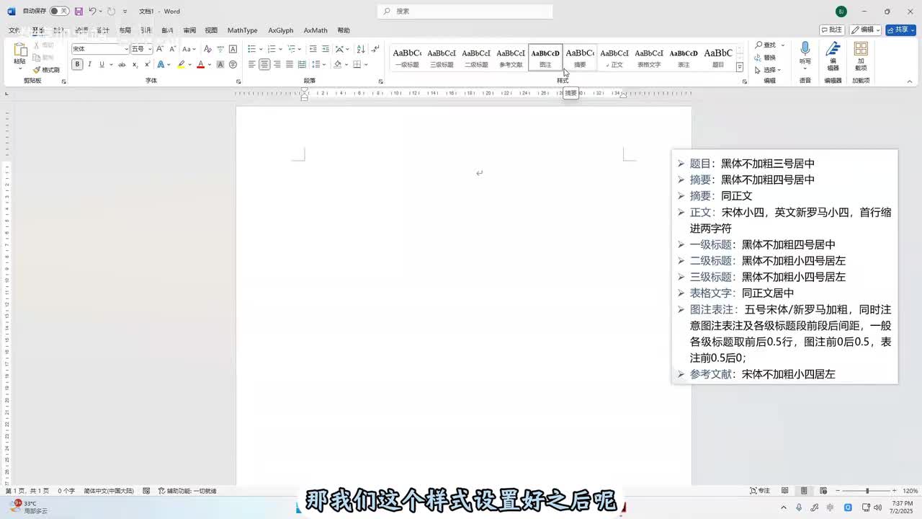Click the Numbering list icon
This screenshot has height=519, width=922.
[271, 49]
